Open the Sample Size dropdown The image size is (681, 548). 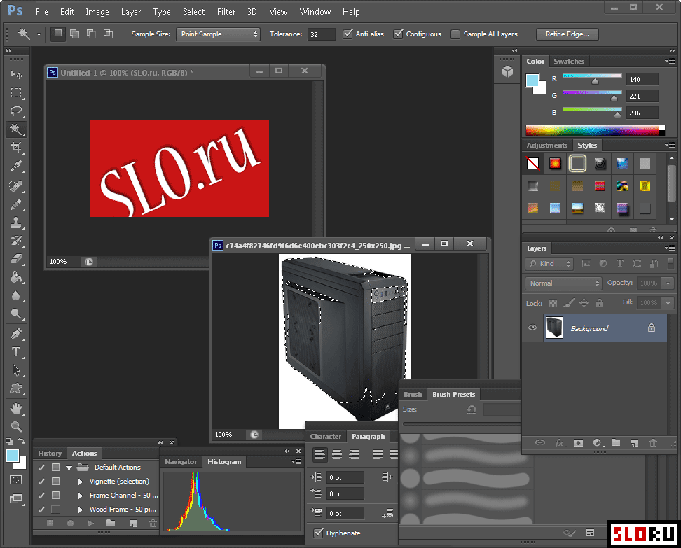pyautogui.click(x=218, y=34)
